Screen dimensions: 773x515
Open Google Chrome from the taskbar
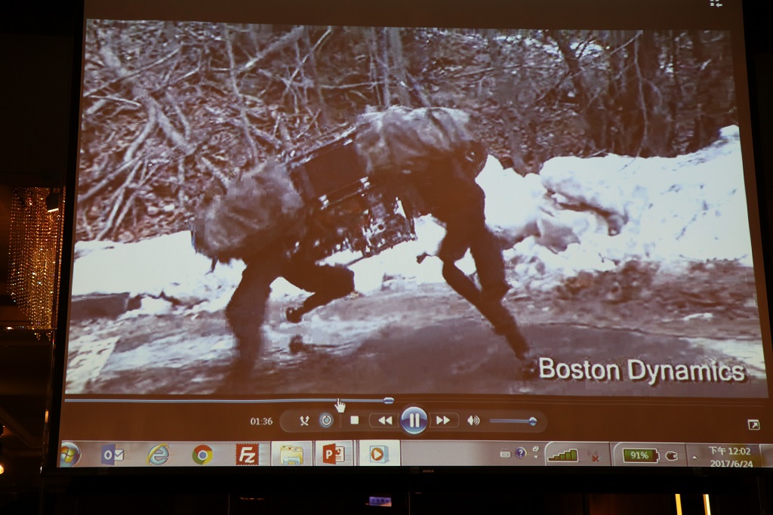coord(202,455)
